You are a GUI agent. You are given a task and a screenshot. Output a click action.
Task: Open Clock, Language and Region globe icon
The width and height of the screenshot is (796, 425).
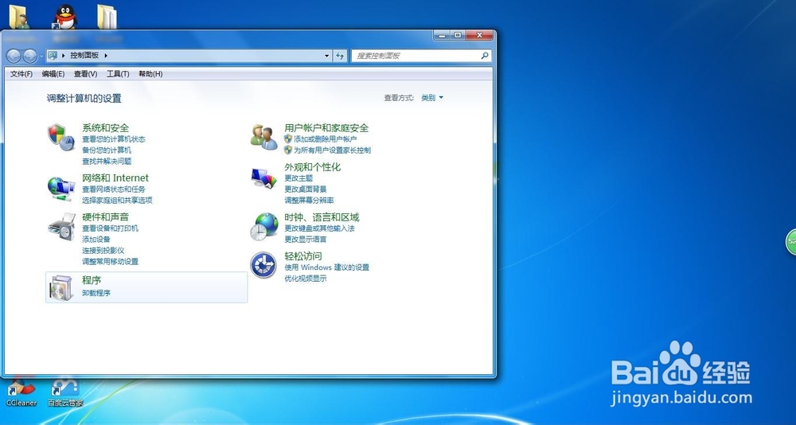point(264,227)
